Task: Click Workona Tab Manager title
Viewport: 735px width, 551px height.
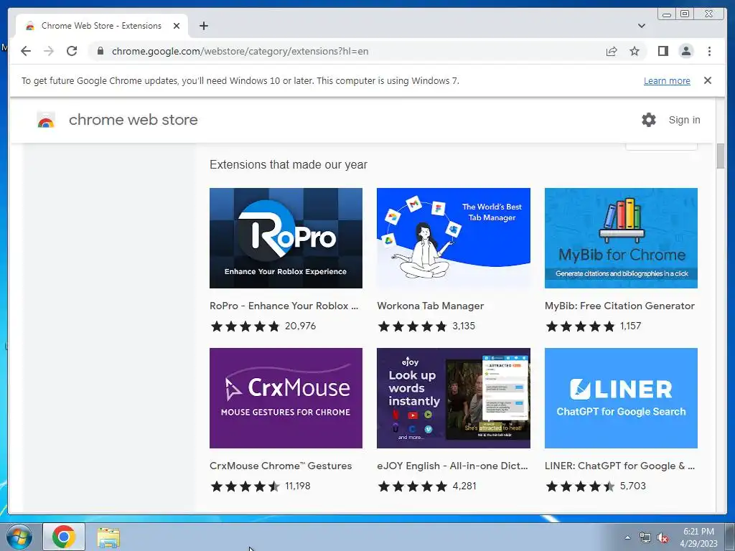Action: pos(431,306)
